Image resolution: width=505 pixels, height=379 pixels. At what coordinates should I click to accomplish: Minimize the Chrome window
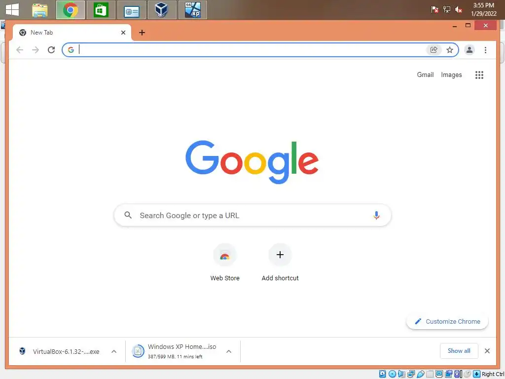[455, 26]
